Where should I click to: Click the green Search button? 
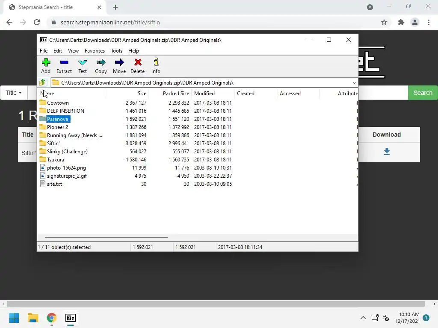pyautogui.click(x=423, y=93)
